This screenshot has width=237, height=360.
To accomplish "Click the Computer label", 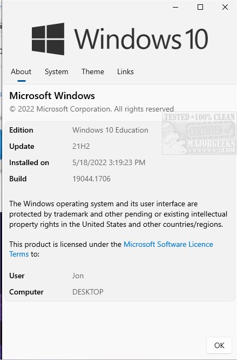I will coord(26,292).
